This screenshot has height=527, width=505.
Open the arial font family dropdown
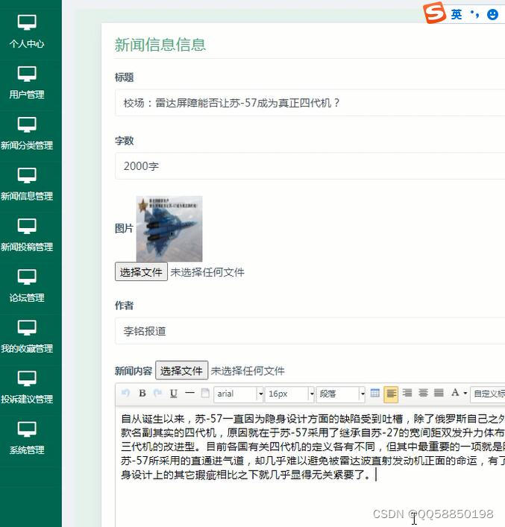tap(239, 394)
